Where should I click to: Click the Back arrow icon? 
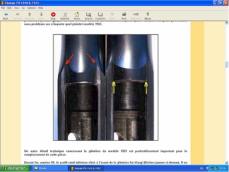coord(6,15)
